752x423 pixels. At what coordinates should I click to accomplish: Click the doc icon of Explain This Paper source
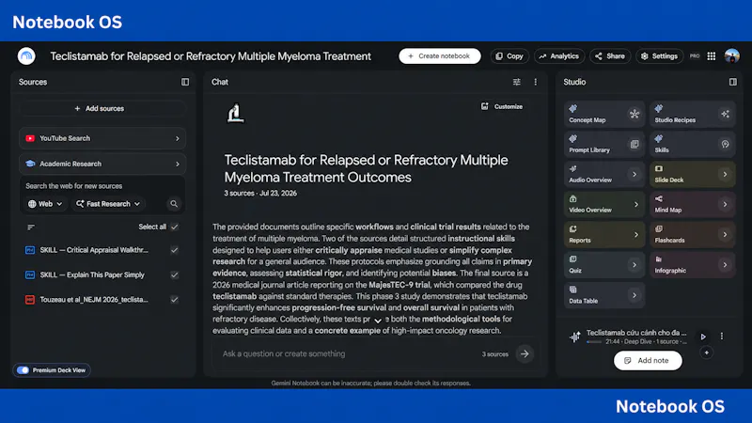click(30, 274)
